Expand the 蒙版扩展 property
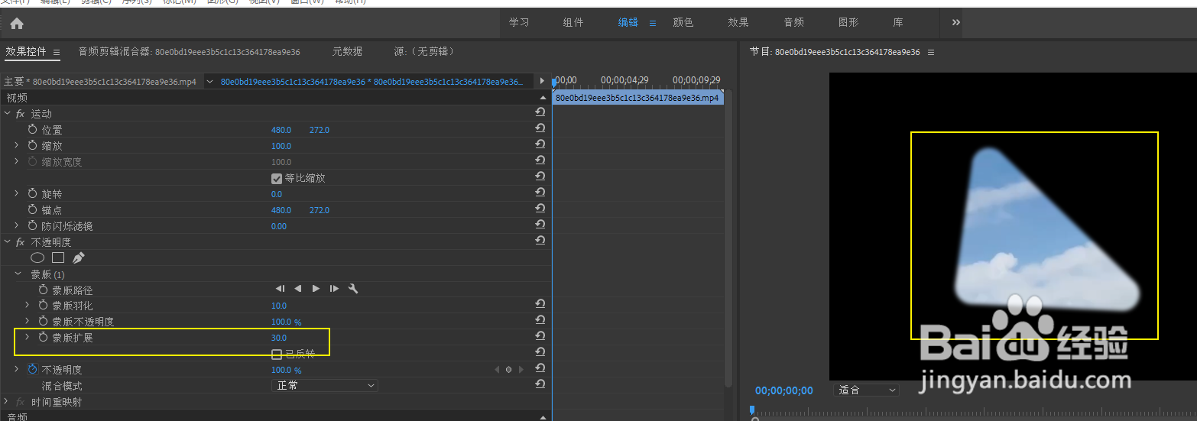Viewport: 1197px width, 421px height. pyautogui.click(x=28, y=337)
